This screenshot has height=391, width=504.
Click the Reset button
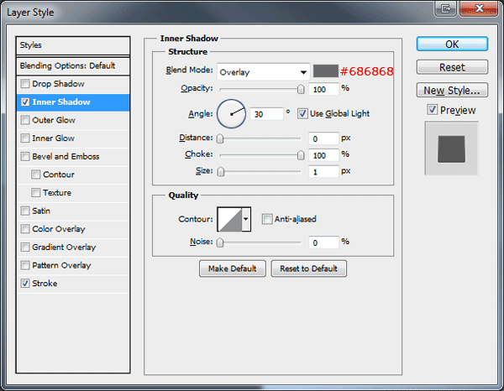point(452,67)
